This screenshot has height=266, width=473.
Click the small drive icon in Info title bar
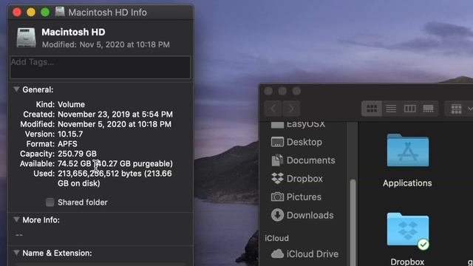[60, 12]
